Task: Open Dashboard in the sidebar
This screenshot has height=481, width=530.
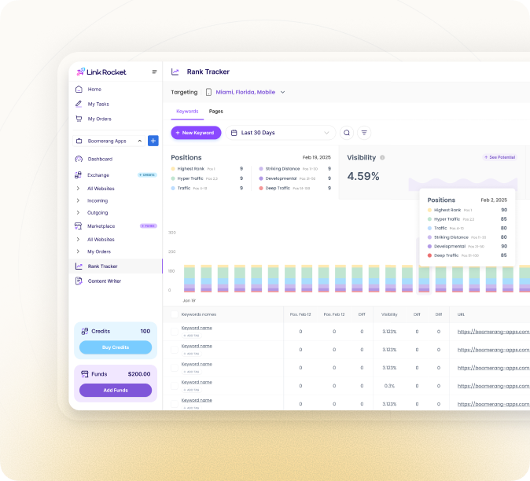Action: tap(100, 159)
